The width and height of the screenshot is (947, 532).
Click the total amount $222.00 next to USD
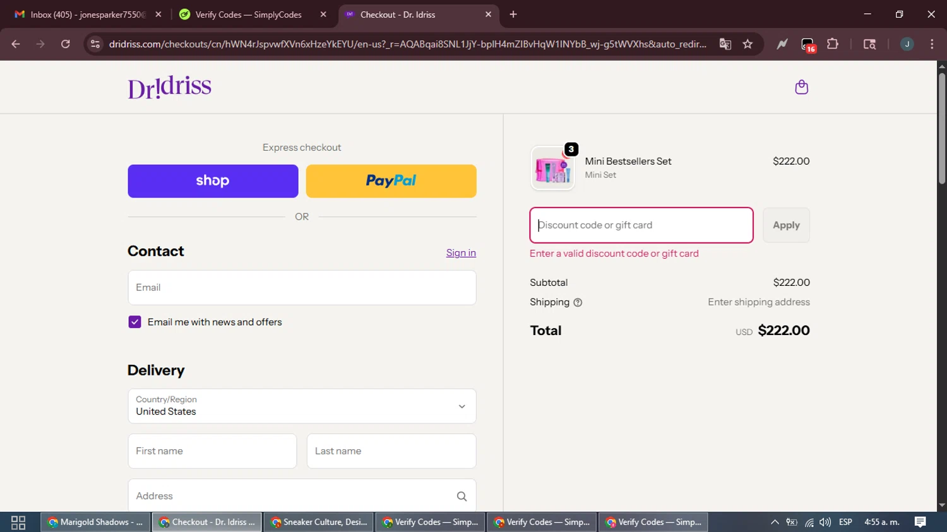tap(783, 331)
